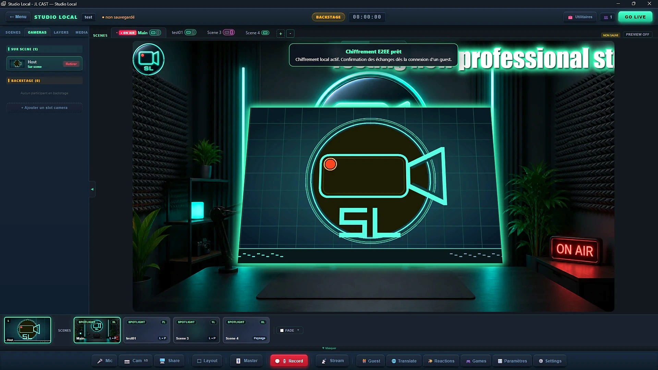Open the Menu button
This screenshot has width=658, height=370.
point(18,17)
